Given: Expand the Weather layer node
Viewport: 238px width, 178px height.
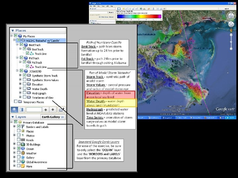Looking at the screenshot, I should pyautogui.click(x=15, y=153).
